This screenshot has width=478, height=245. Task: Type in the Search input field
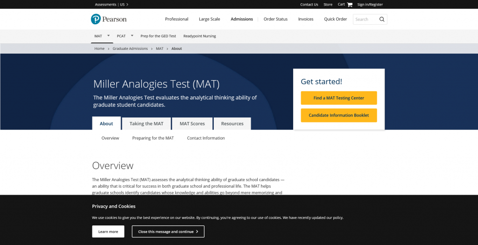click(x=365, y=20)
